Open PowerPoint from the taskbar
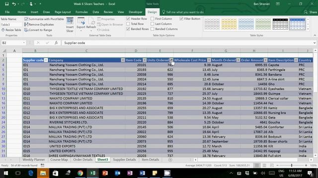Image resolution: width=318 pixels, height=178 pixels. (105, 173)
